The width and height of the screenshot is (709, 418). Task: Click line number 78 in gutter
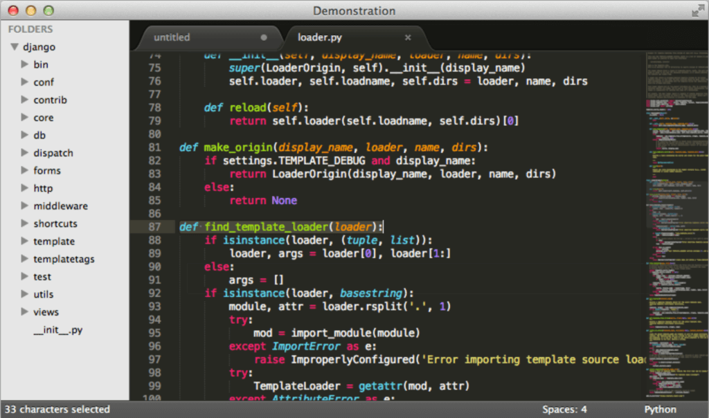point(154,107)
